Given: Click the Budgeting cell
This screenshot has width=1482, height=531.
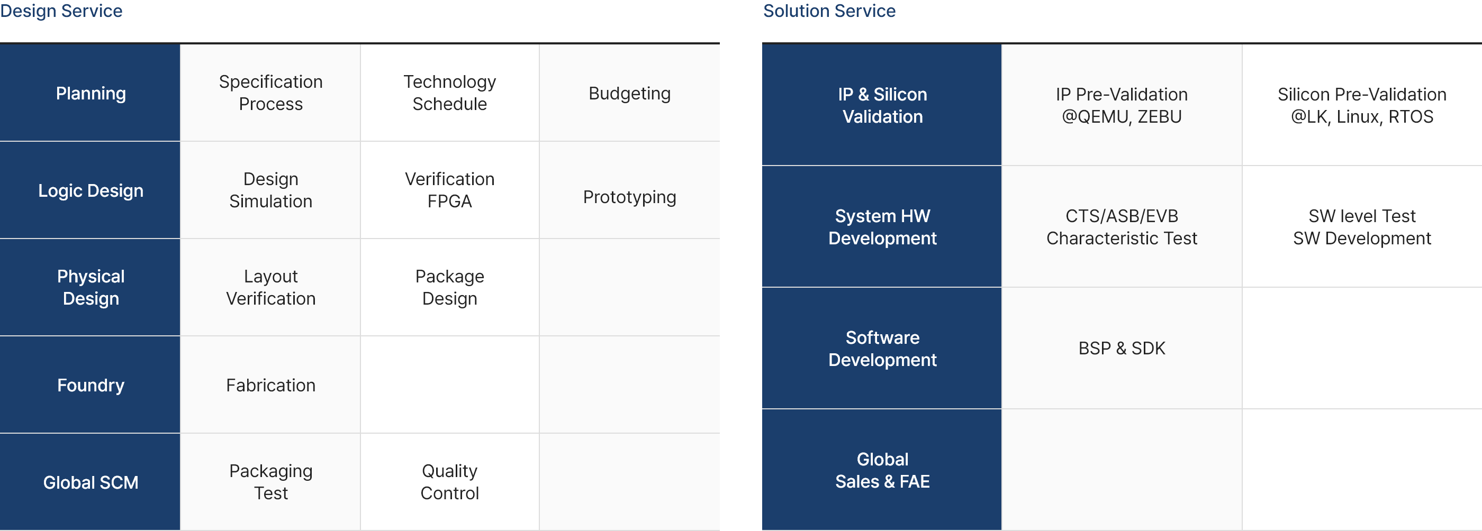Looking at the screenshot, I should click(629, 93).
